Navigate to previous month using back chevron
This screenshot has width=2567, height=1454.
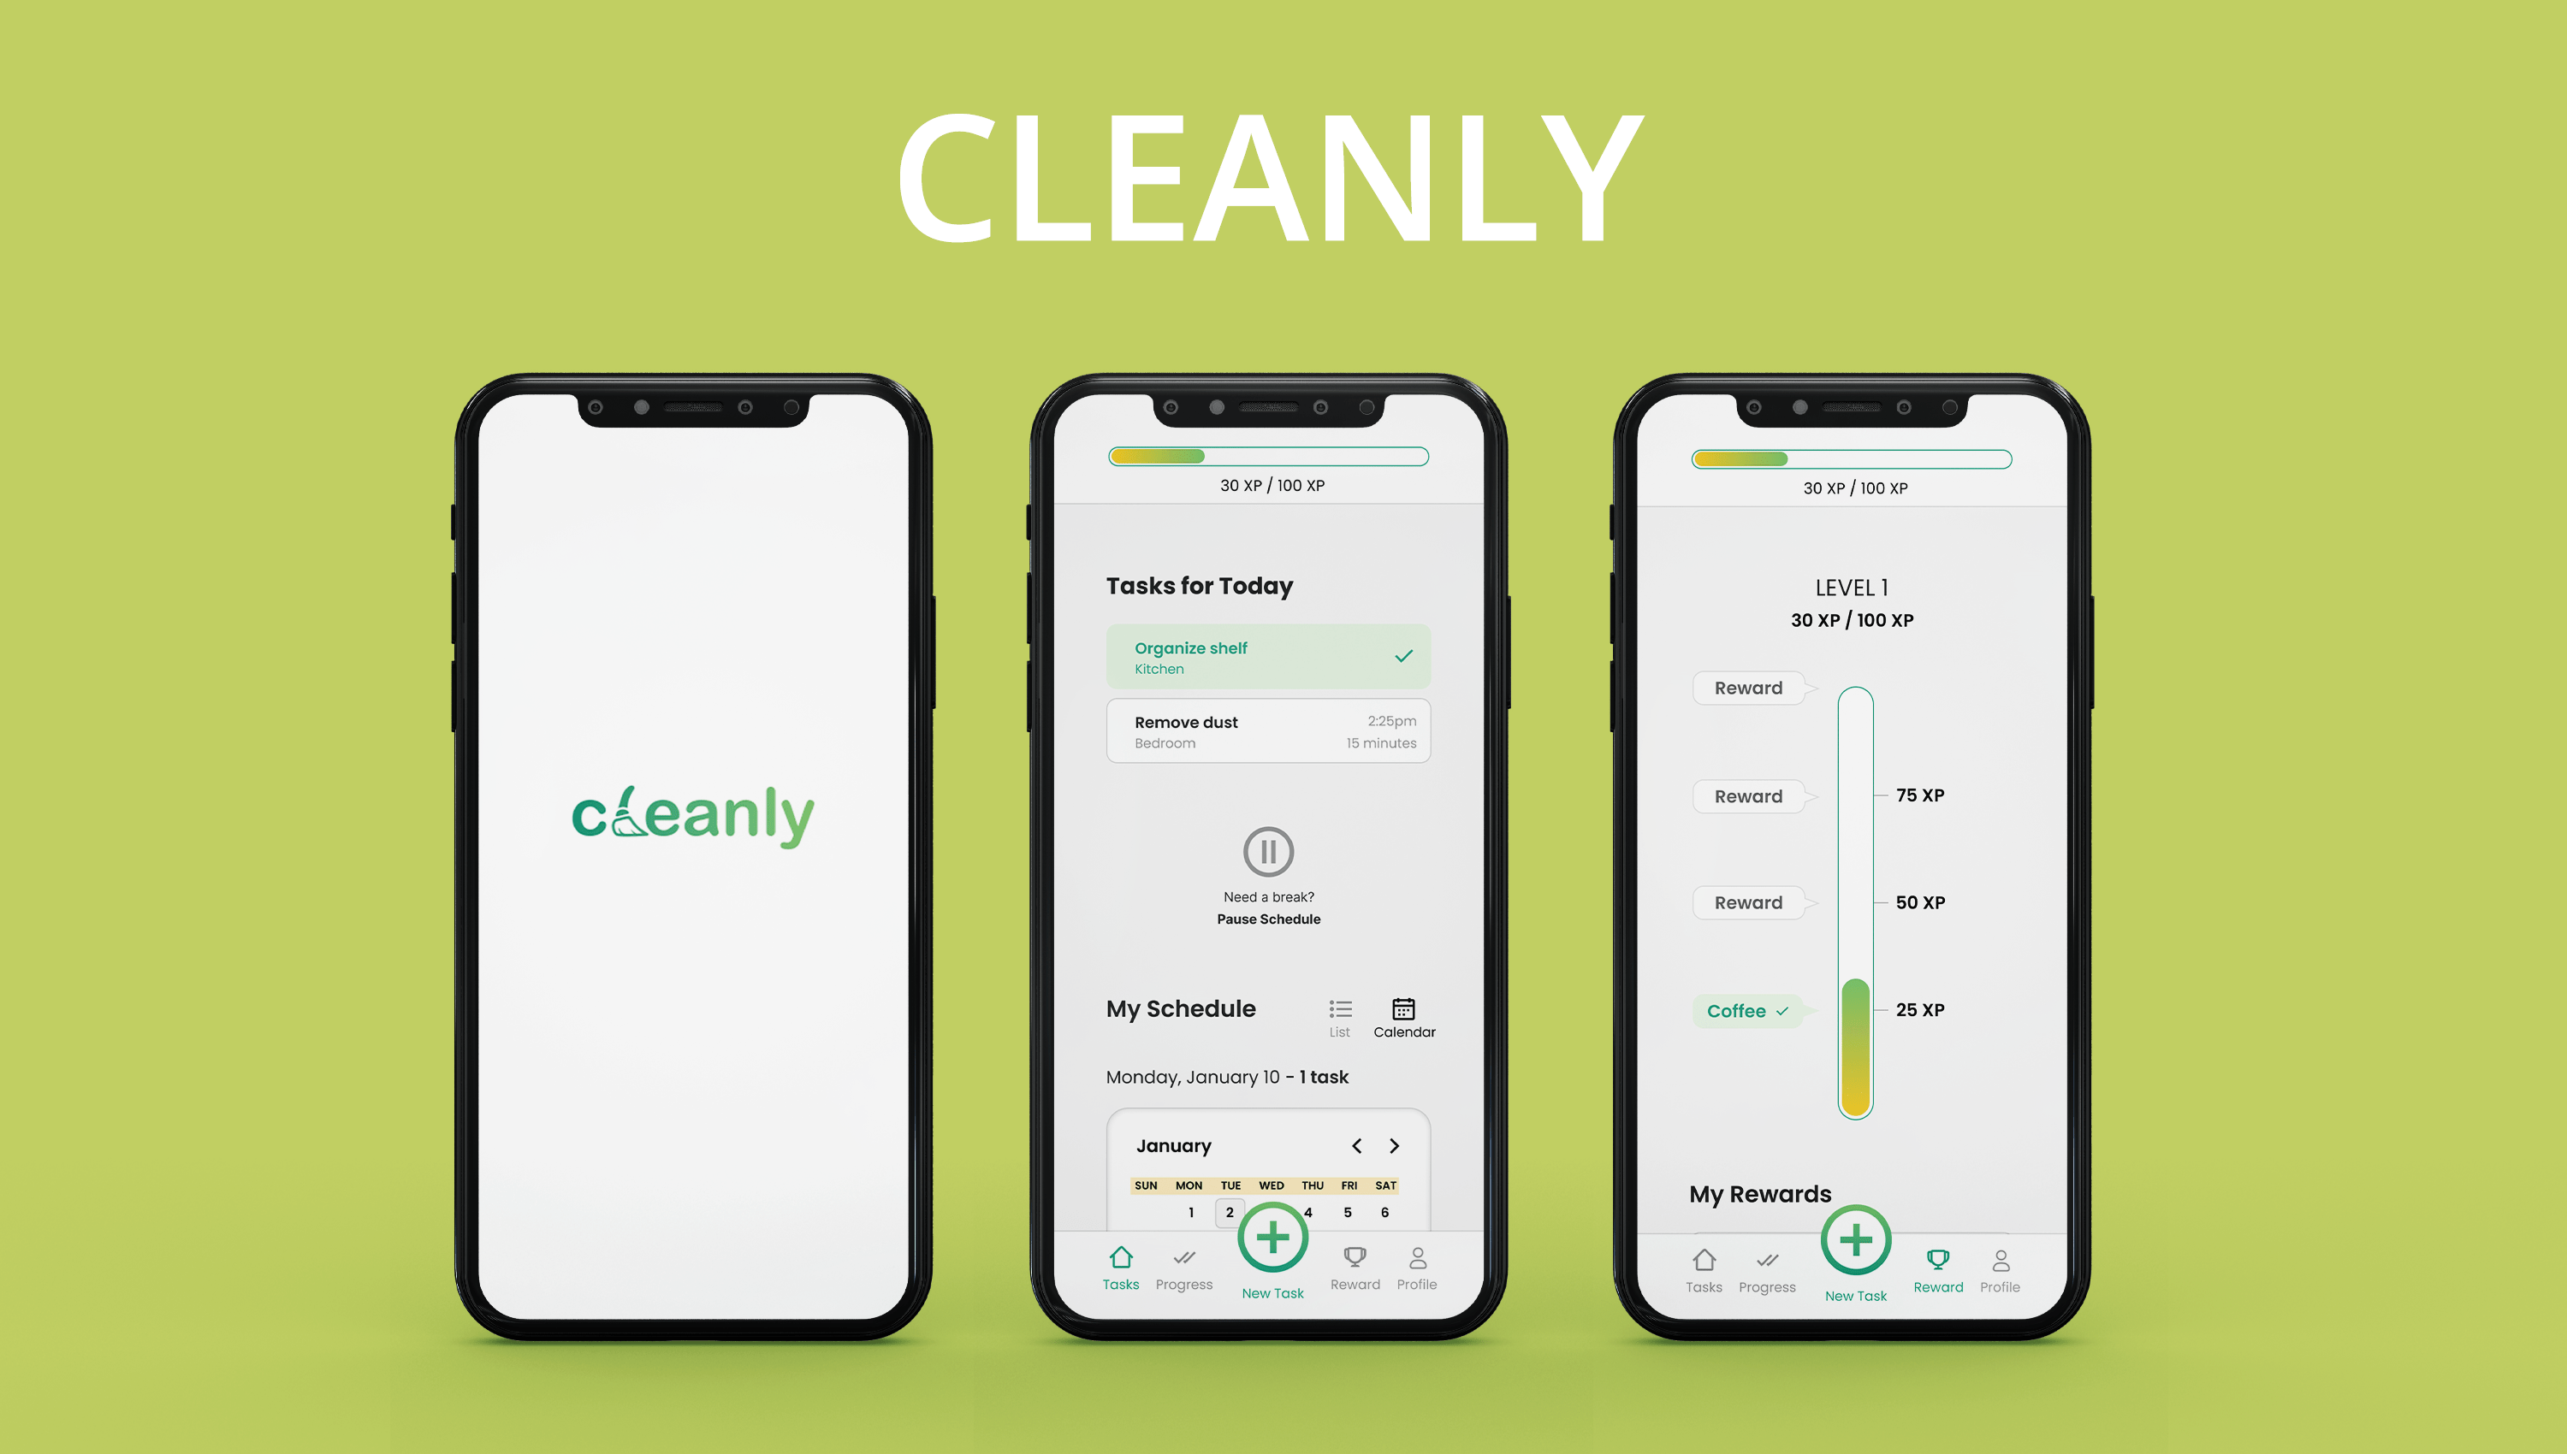click(x=1358, y=1147)
